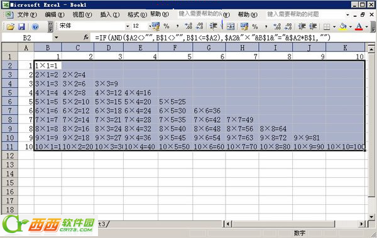Launch Excel Help via the blue question mark icon
The image size is (377, 238).
pyautogui.click(x=35, y=26)
